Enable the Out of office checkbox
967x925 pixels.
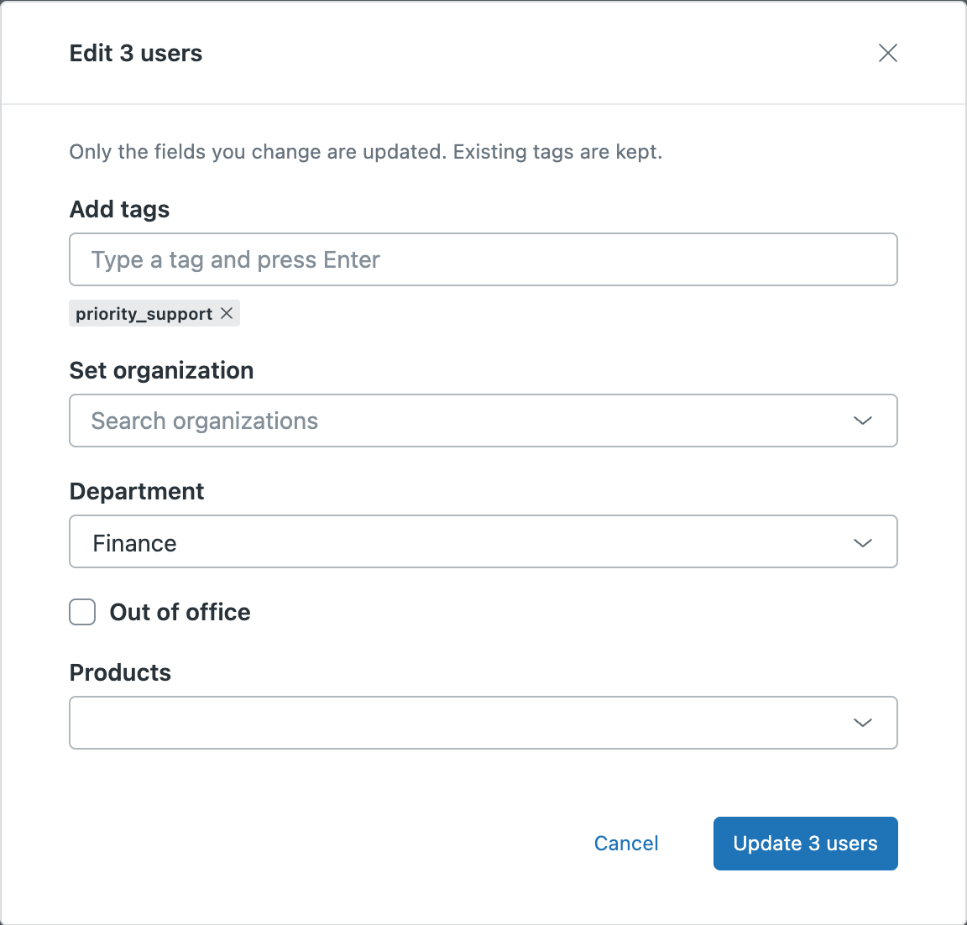[x=82, y=612]
